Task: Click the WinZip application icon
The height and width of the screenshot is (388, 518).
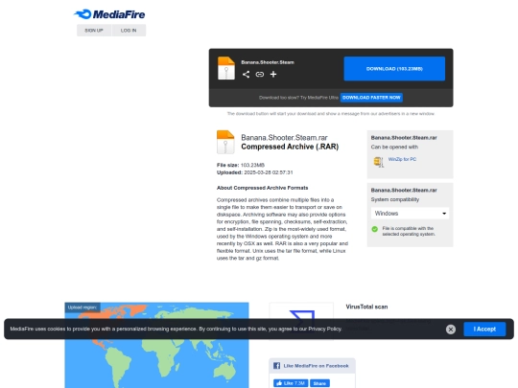Action: (378, 162)
